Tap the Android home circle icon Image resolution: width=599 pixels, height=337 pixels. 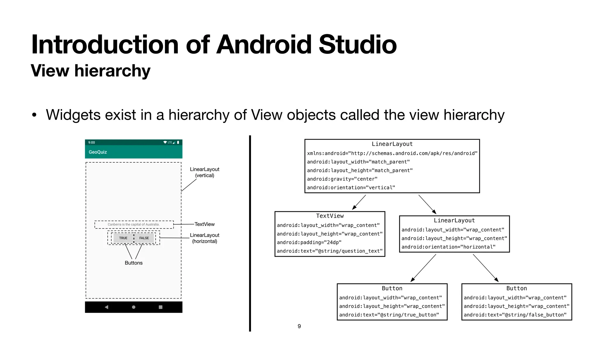click(134, 307)
